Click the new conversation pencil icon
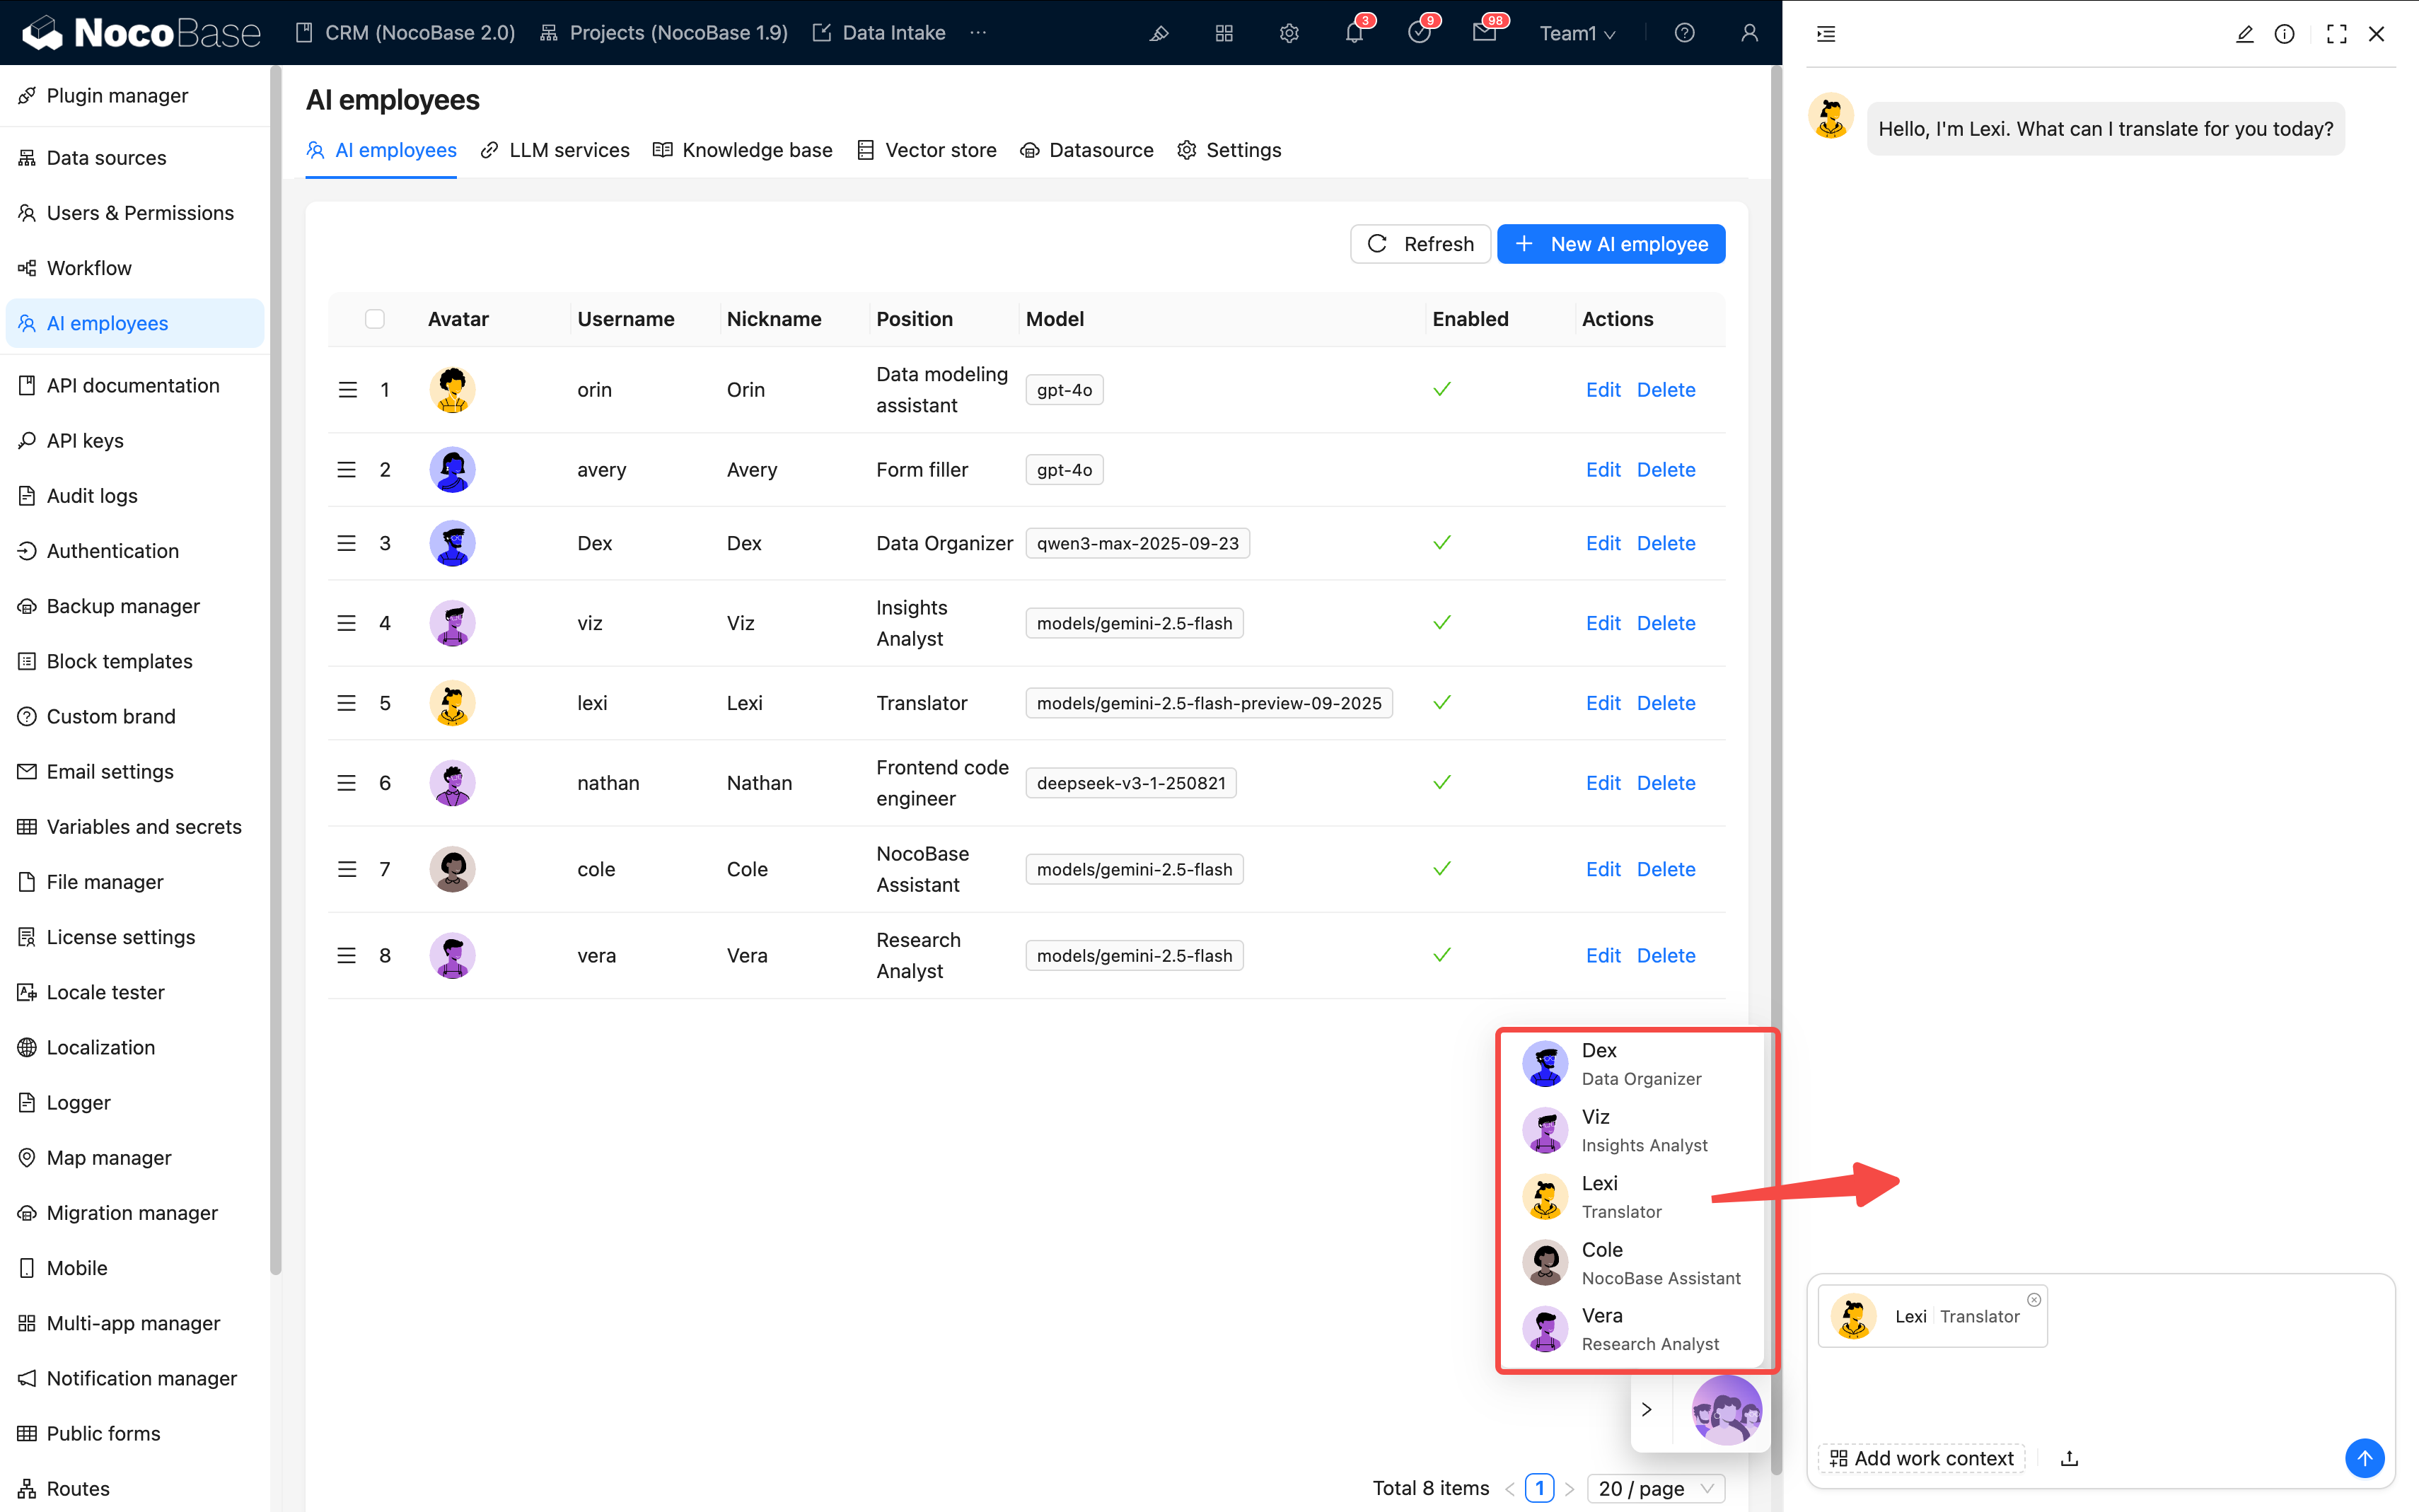Screen dimensions: 2419x1512 click(2244, 34)
